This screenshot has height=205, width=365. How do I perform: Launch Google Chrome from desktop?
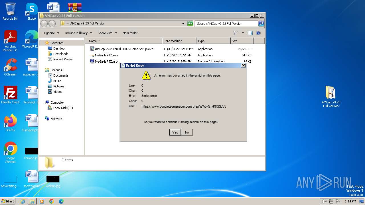click(10, 152)
